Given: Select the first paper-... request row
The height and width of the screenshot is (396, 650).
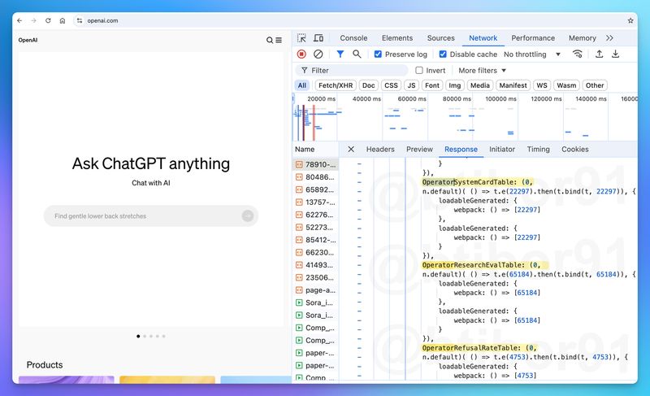Looking at the screenshot, I should pyautogui.click(x=315, y=353).
